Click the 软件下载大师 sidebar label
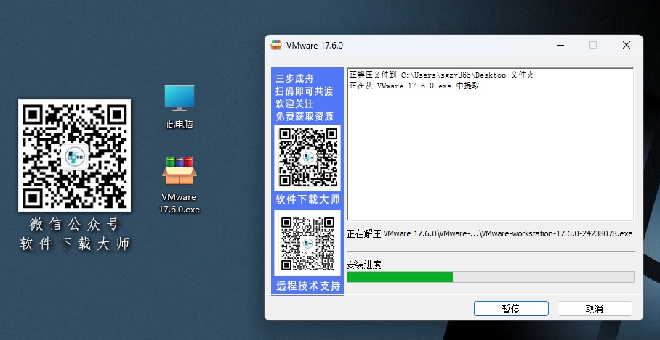Image resolution: width=660 pixels, height=340 pixels. point(307,199)
